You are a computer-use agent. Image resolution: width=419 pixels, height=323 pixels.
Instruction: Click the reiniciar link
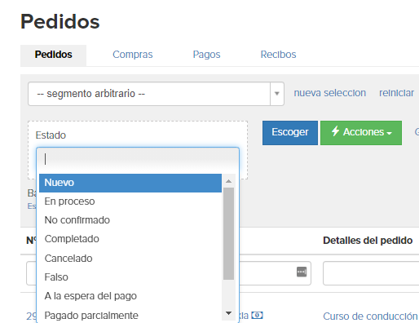coord(396,93)
